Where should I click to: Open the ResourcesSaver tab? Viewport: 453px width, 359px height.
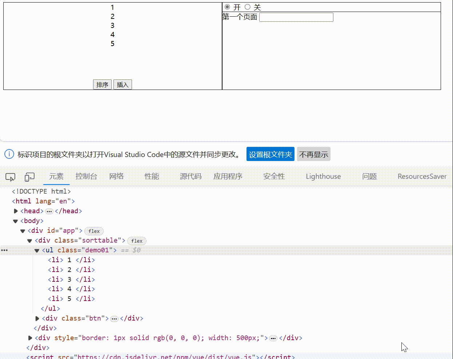422,176
